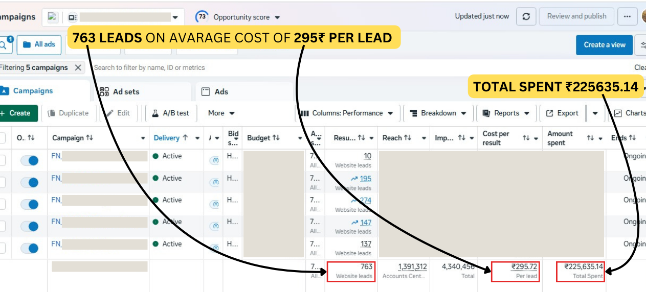The image size is (646, 292).
Task: Click the Export button
Action: [x=562, y=113]
